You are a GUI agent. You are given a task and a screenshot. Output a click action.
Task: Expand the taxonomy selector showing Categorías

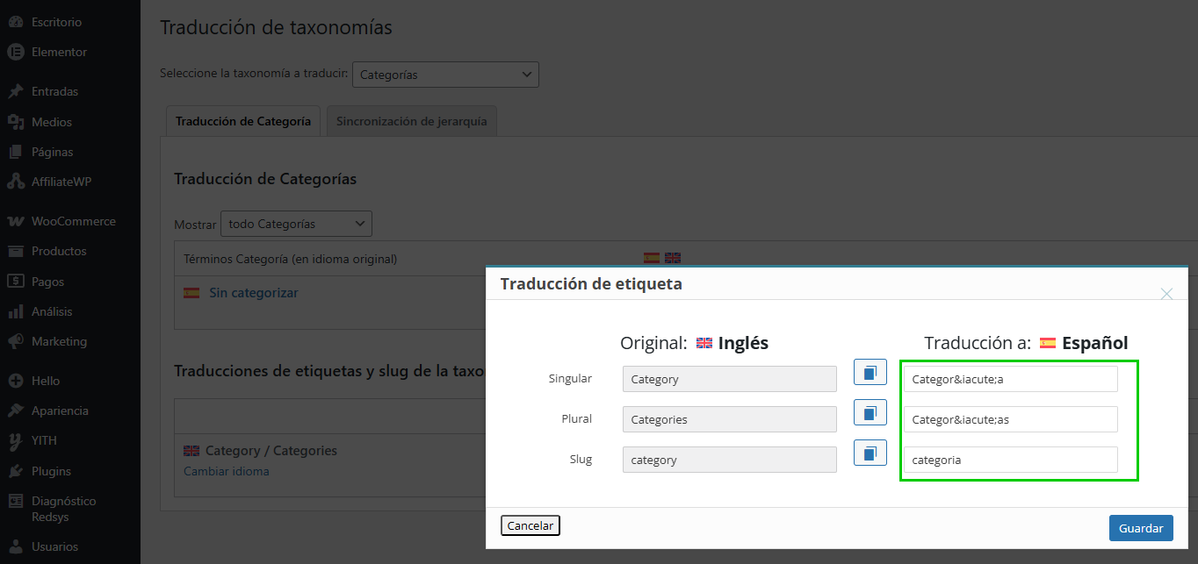pyautogui.click(x=445, y=75)
